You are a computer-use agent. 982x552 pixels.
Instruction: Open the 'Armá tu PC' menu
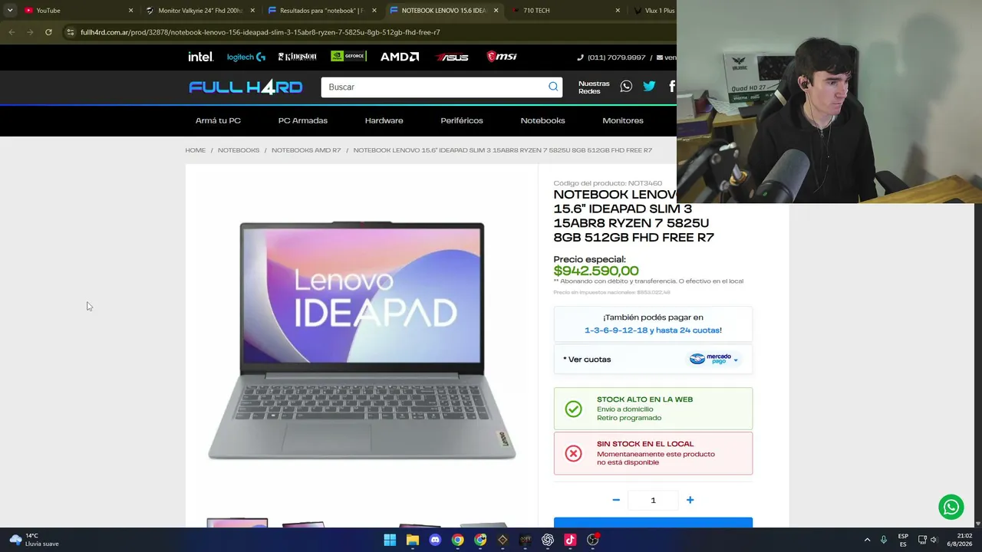coord(218,120)
